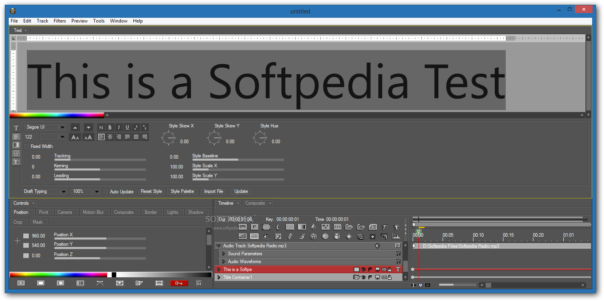The width and height of the screenshot is (604, 301).
Task: Expand Audio Waveforms
Action: pyautogui.click(x=224, y=262)
